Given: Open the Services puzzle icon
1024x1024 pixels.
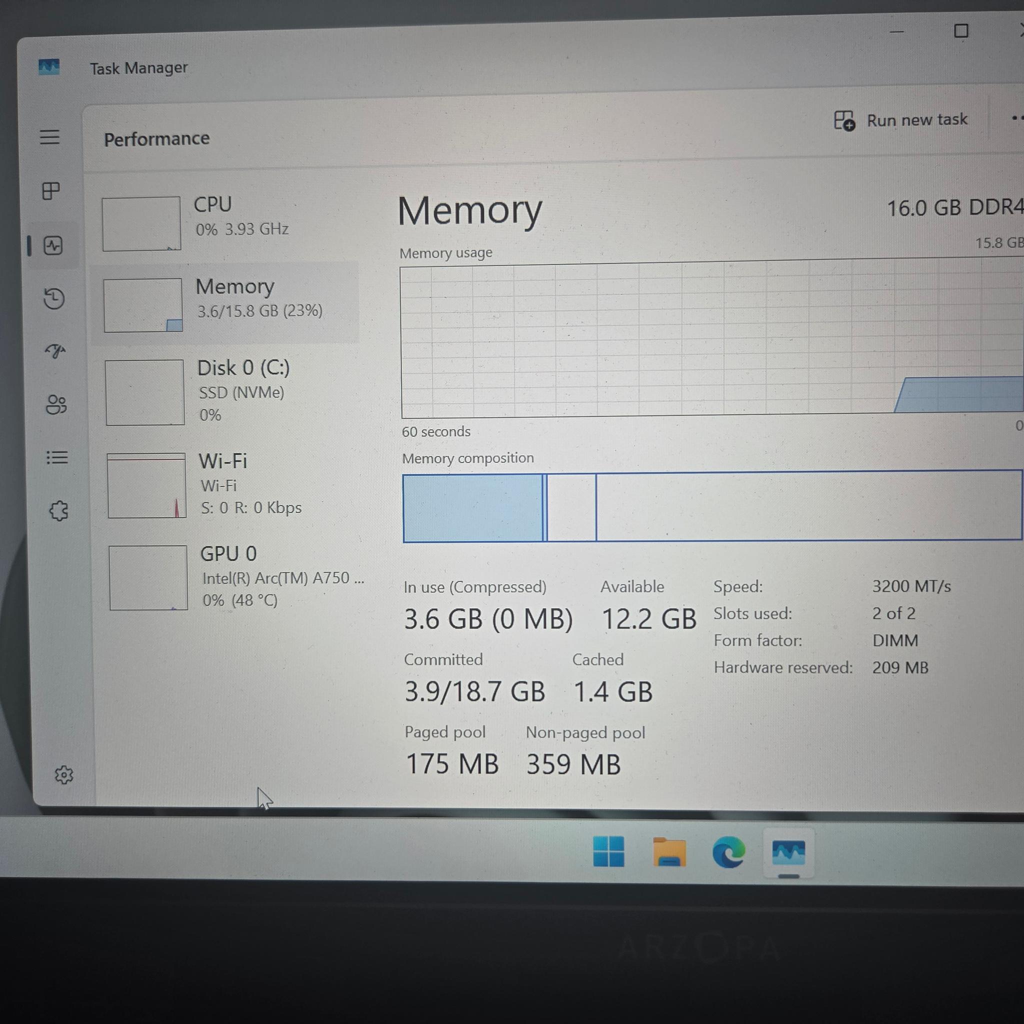Looking at the screenshot, I should [x=59, y=511].
